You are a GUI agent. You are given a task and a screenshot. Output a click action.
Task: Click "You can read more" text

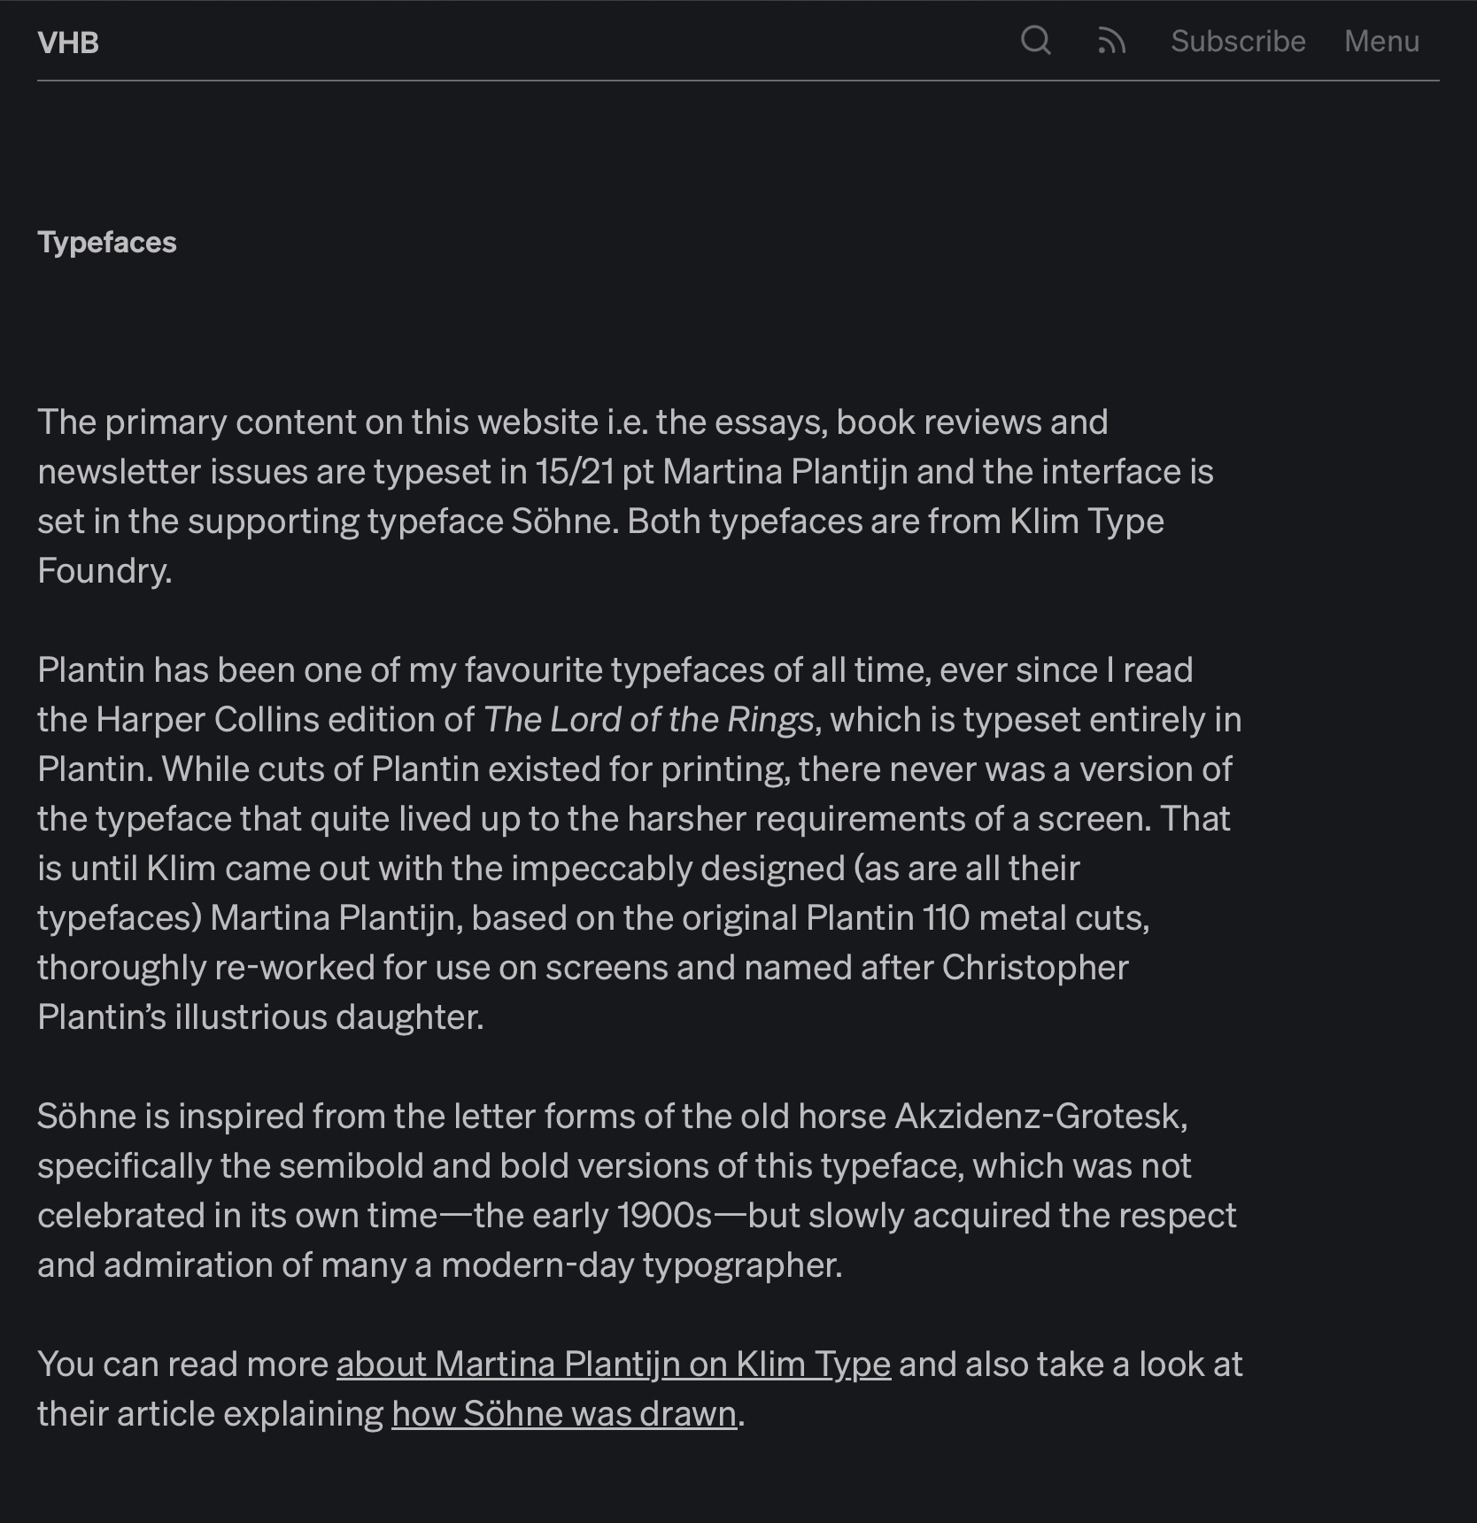pyautogui.click(x=182, y=1365)
